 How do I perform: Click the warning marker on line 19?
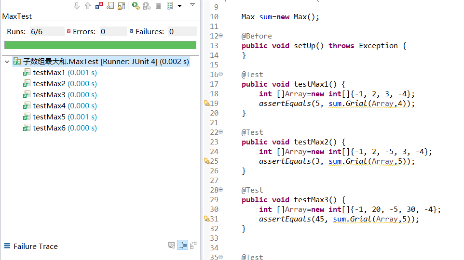point(206,103)
